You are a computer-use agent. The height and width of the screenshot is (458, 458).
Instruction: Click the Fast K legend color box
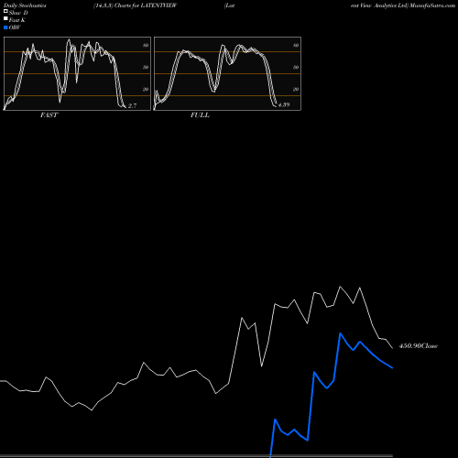pos(5,19)
